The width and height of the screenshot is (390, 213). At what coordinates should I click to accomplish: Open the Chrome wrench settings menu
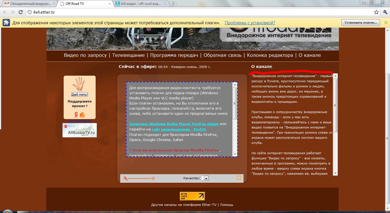click(384, 12)
